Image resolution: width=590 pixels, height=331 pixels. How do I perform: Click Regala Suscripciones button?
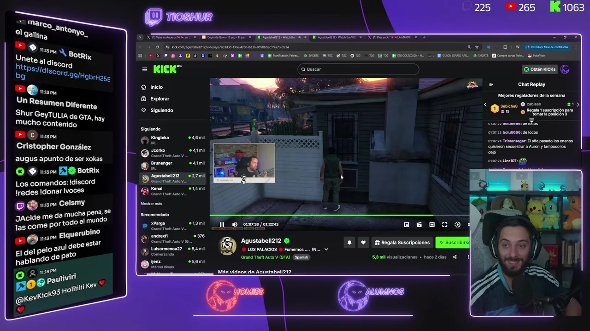point(402,242)
